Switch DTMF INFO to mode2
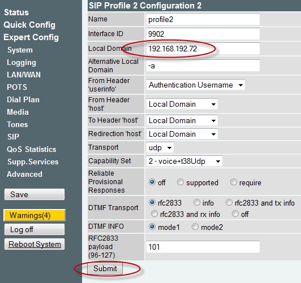Image resolution: width=301 pixels, height=283 pixels. click(195, 227)
